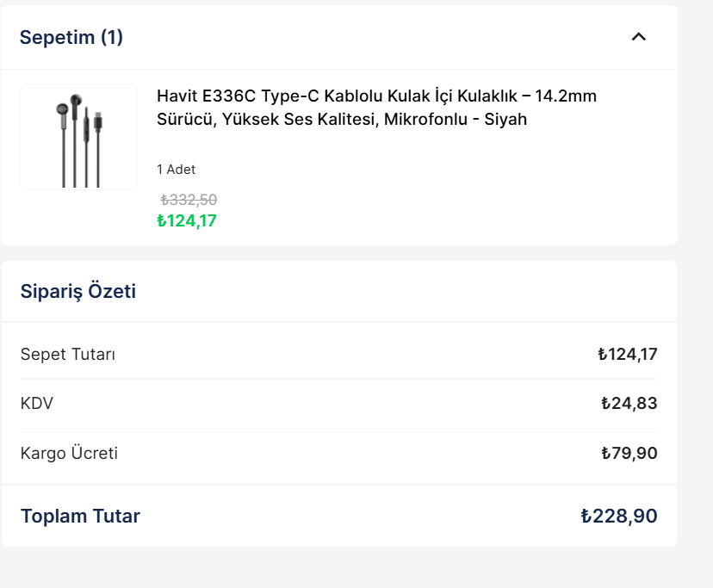Click the green ₺124,17 discounted price
Screen dimensions: 713x588
187,221
